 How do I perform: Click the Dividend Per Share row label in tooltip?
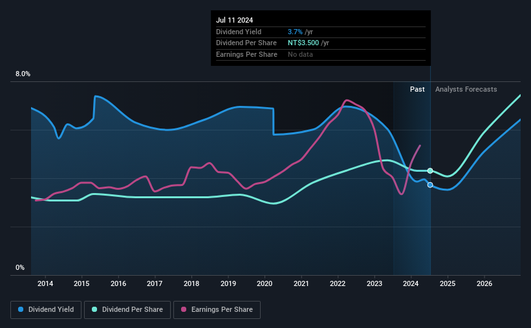246,43
